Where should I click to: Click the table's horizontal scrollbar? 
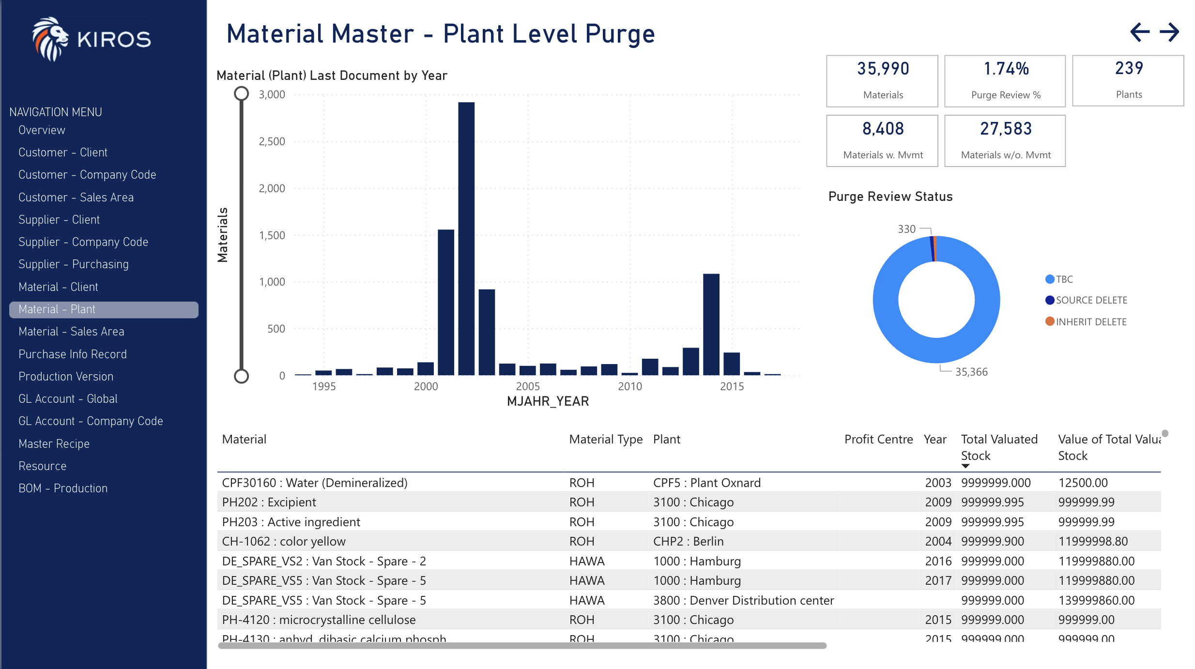[x=522, y=646]
